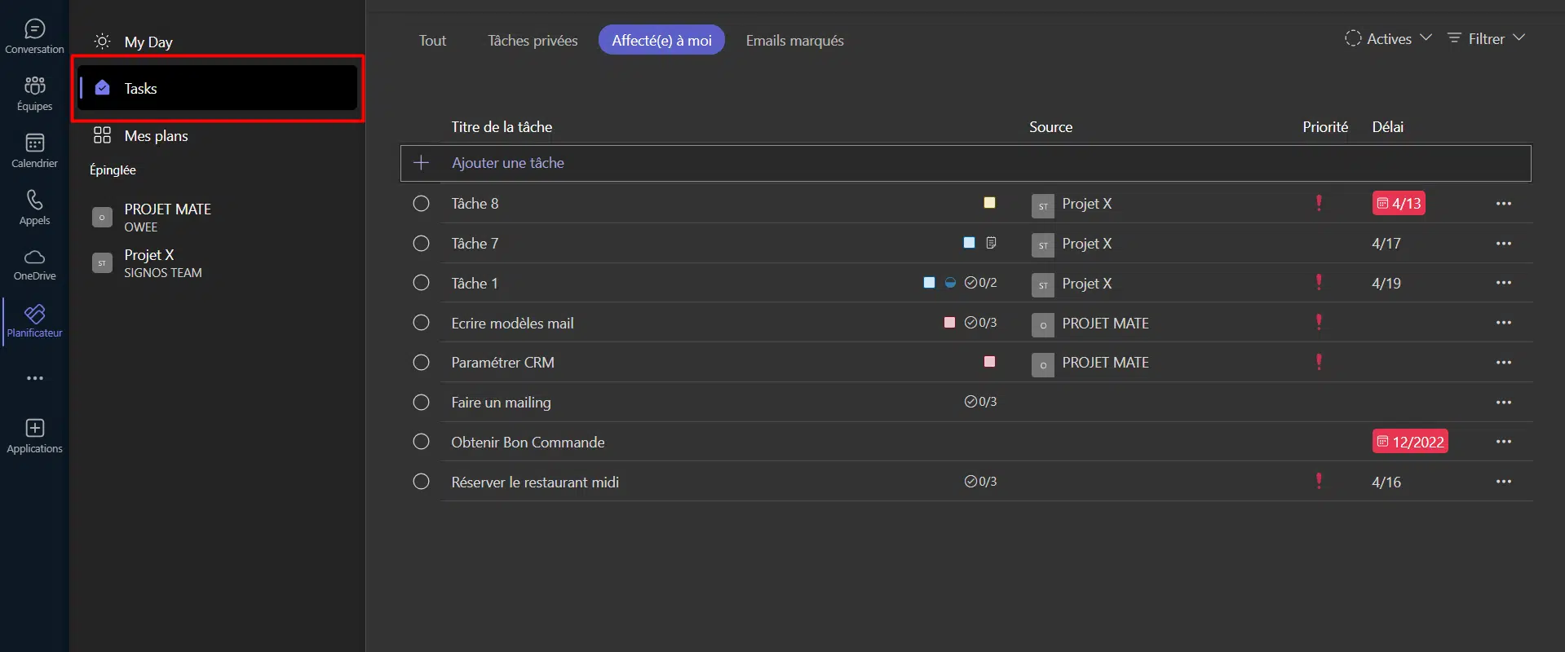Switch to the Tâches privées tab
Screen dimensions: 1565x652
pos(533,40)
